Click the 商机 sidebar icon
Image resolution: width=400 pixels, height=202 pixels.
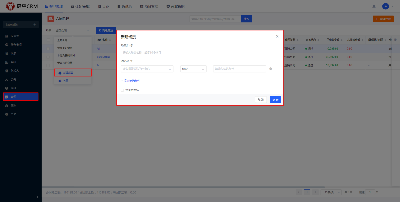coord(7,88)
